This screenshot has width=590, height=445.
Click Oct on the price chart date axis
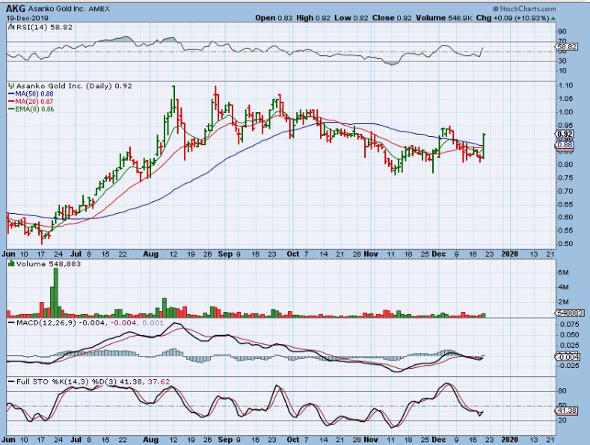coord(292,254)
